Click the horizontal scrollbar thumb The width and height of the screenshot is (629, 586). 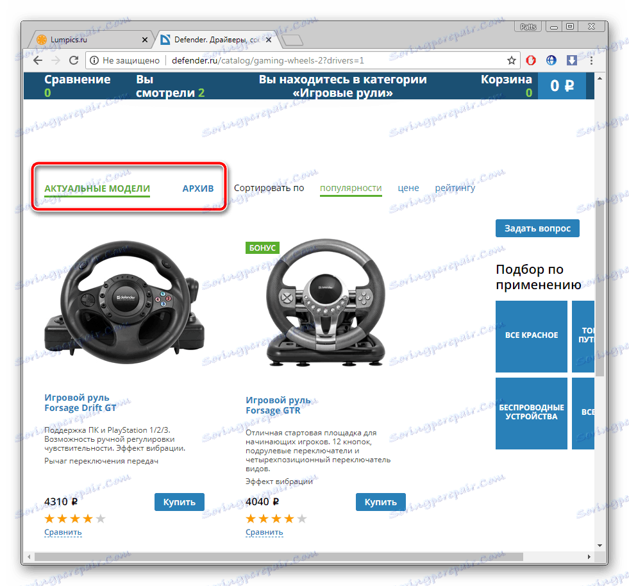pyautogui.click(x=279, y=557)
